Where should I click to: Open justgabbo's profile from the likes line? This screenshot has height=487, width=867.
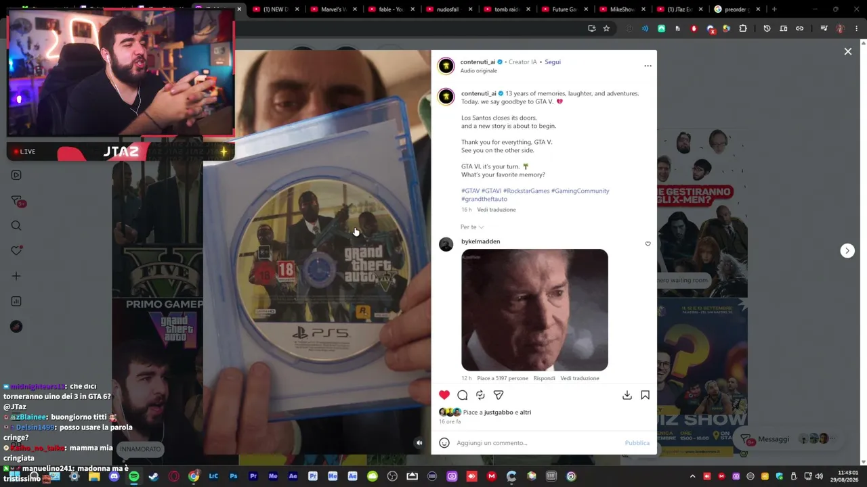[499, 412]
